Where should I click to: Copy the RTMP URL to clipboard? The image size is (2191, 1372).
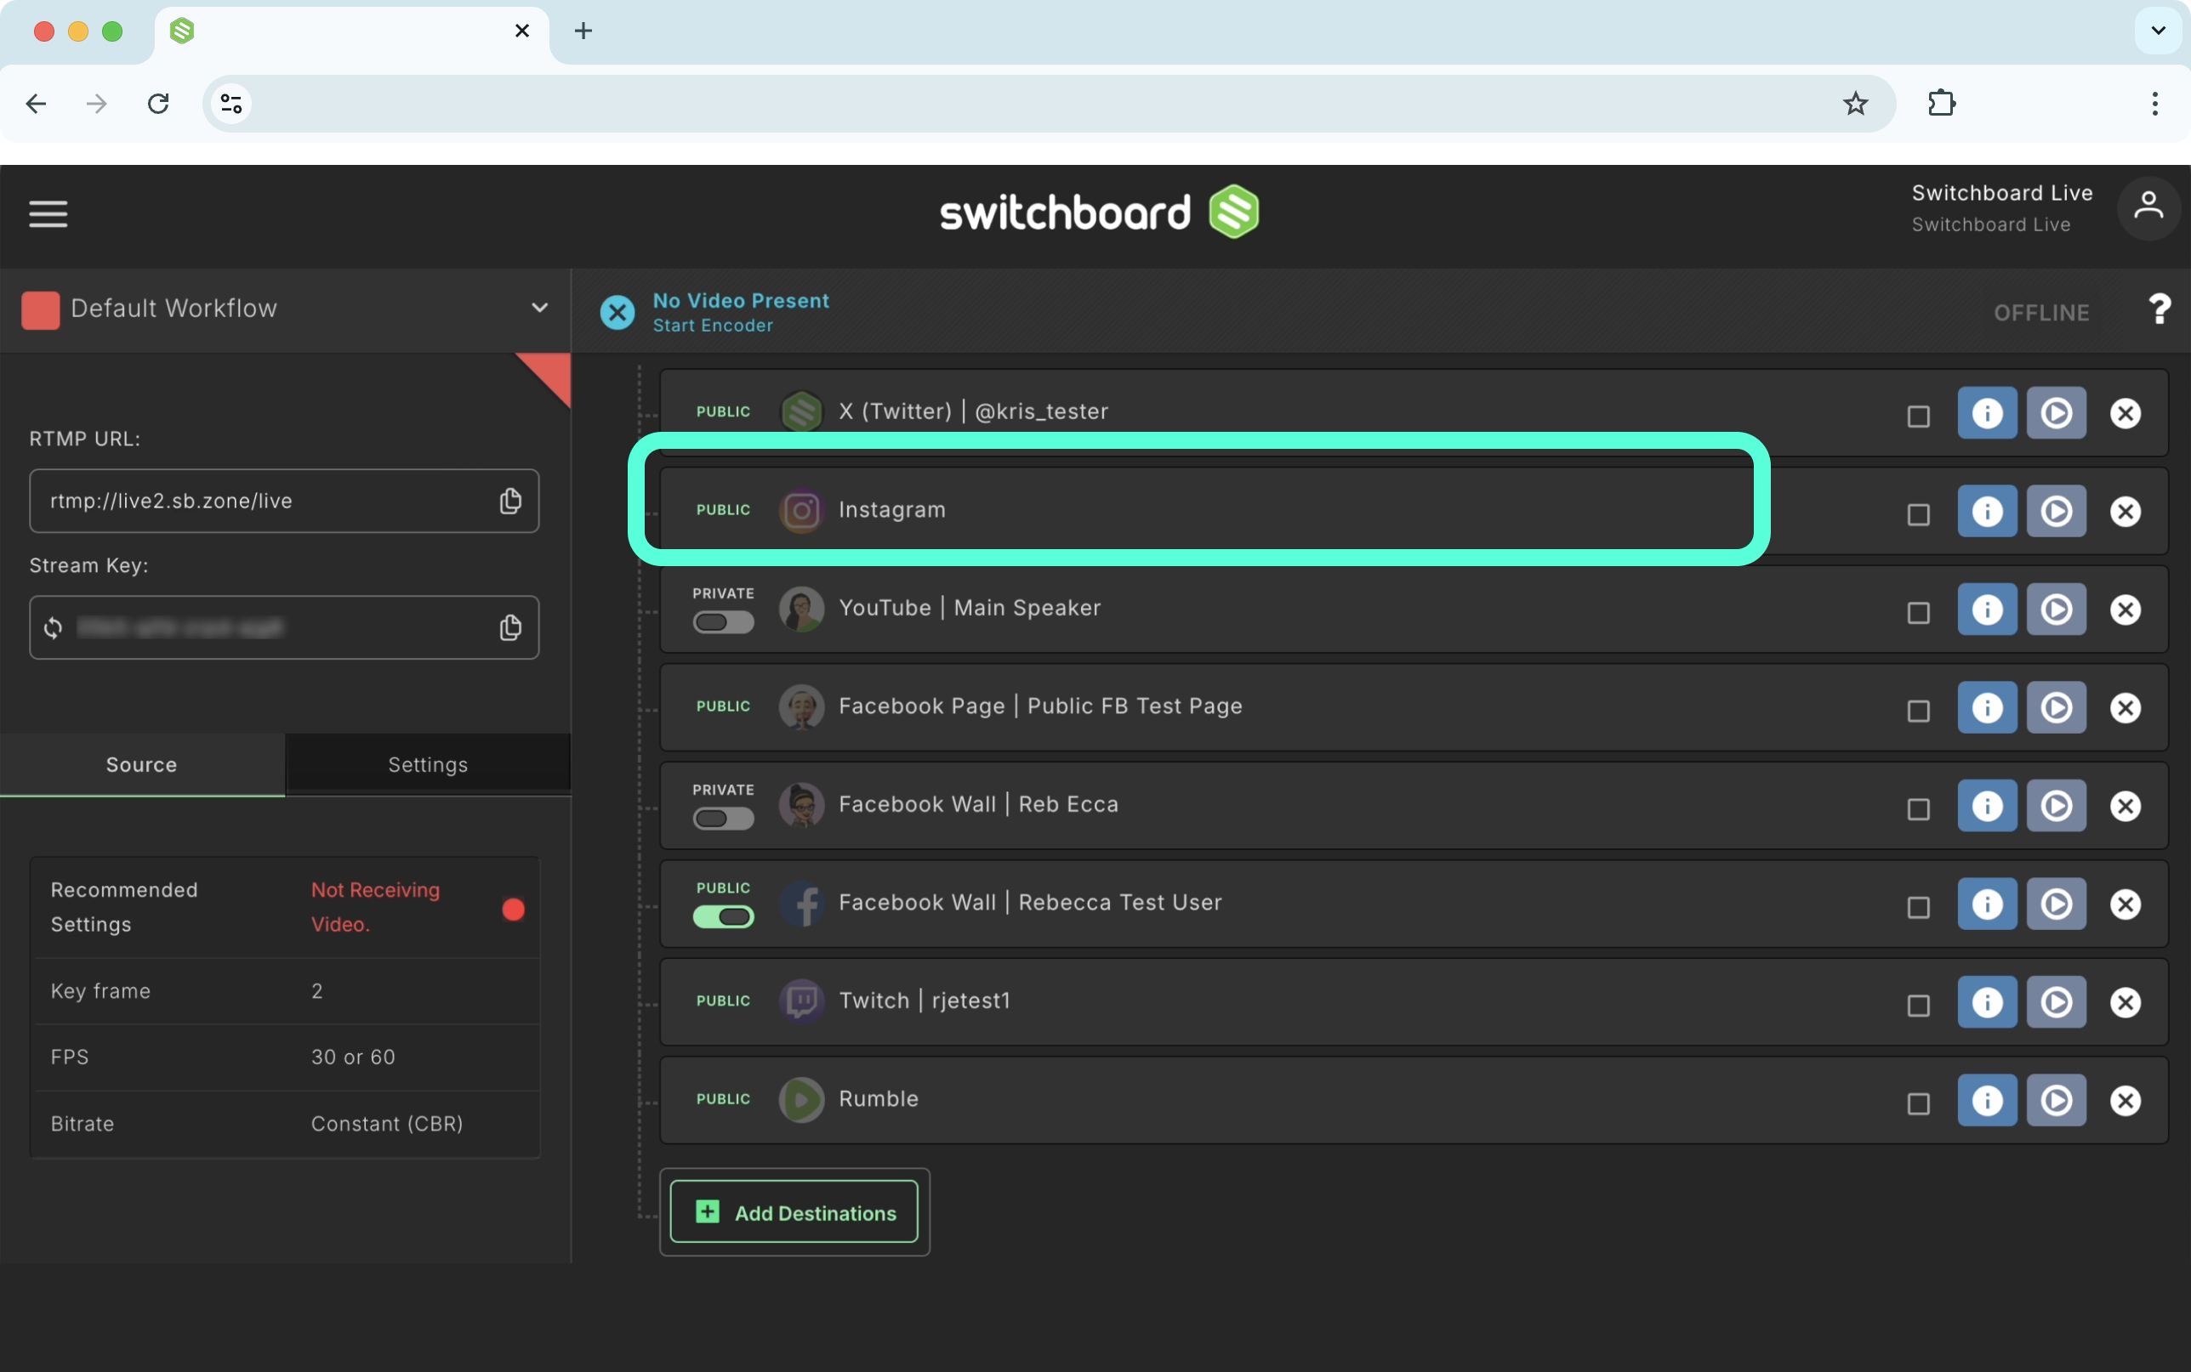pos(510,501)
